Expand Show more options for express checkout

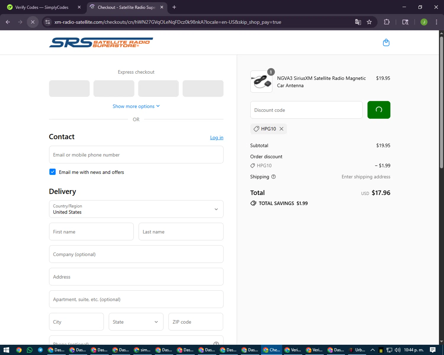(x=136, y=106)
